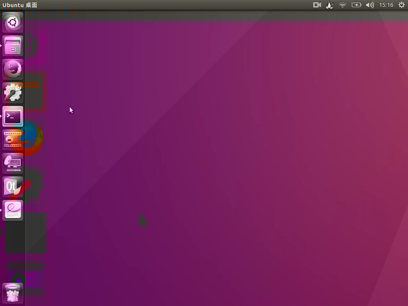The image size is (408, 306).
Task: Open the penguin indicator in top panel
Action: click(x=330, y=5)
